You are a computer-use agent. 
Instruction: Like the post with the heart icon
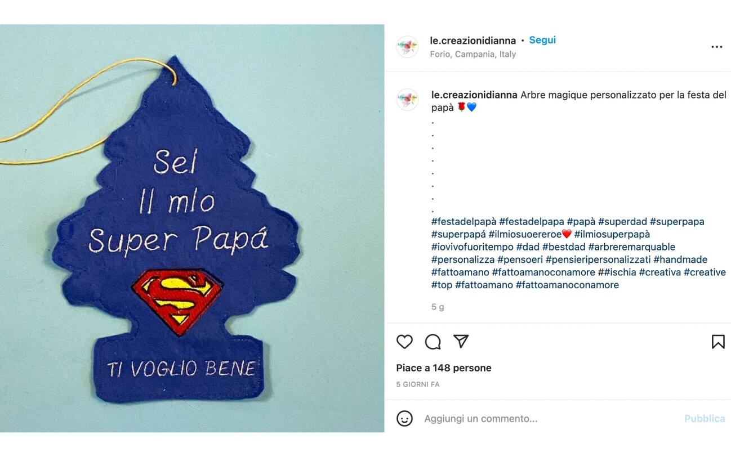404,342
